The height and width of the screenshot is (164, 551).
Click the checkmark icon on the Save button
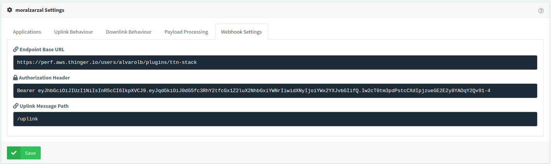tap(14, 153)
